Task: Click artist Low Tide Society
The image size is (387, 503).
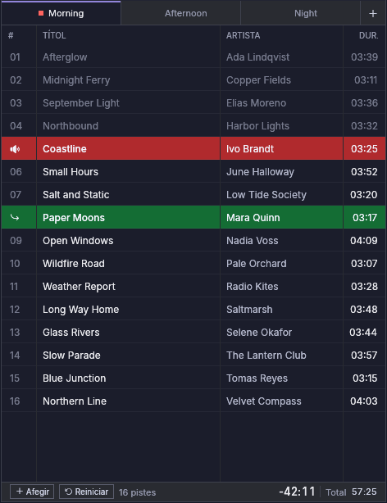Action: (266, 194)
